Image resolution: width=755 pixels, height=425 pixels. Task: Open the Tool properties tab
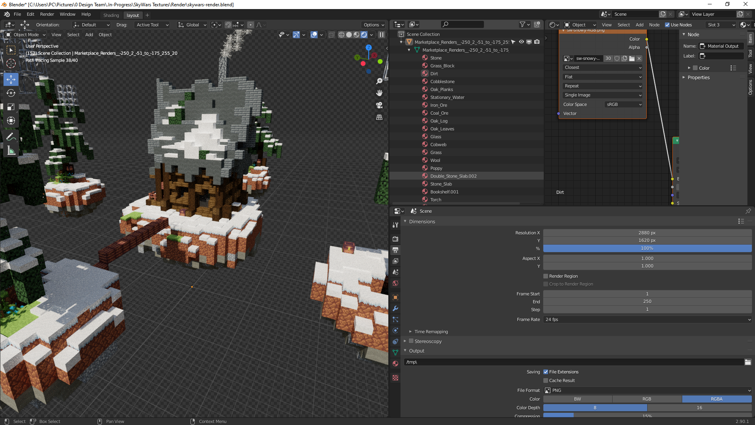tap(395, 225)
